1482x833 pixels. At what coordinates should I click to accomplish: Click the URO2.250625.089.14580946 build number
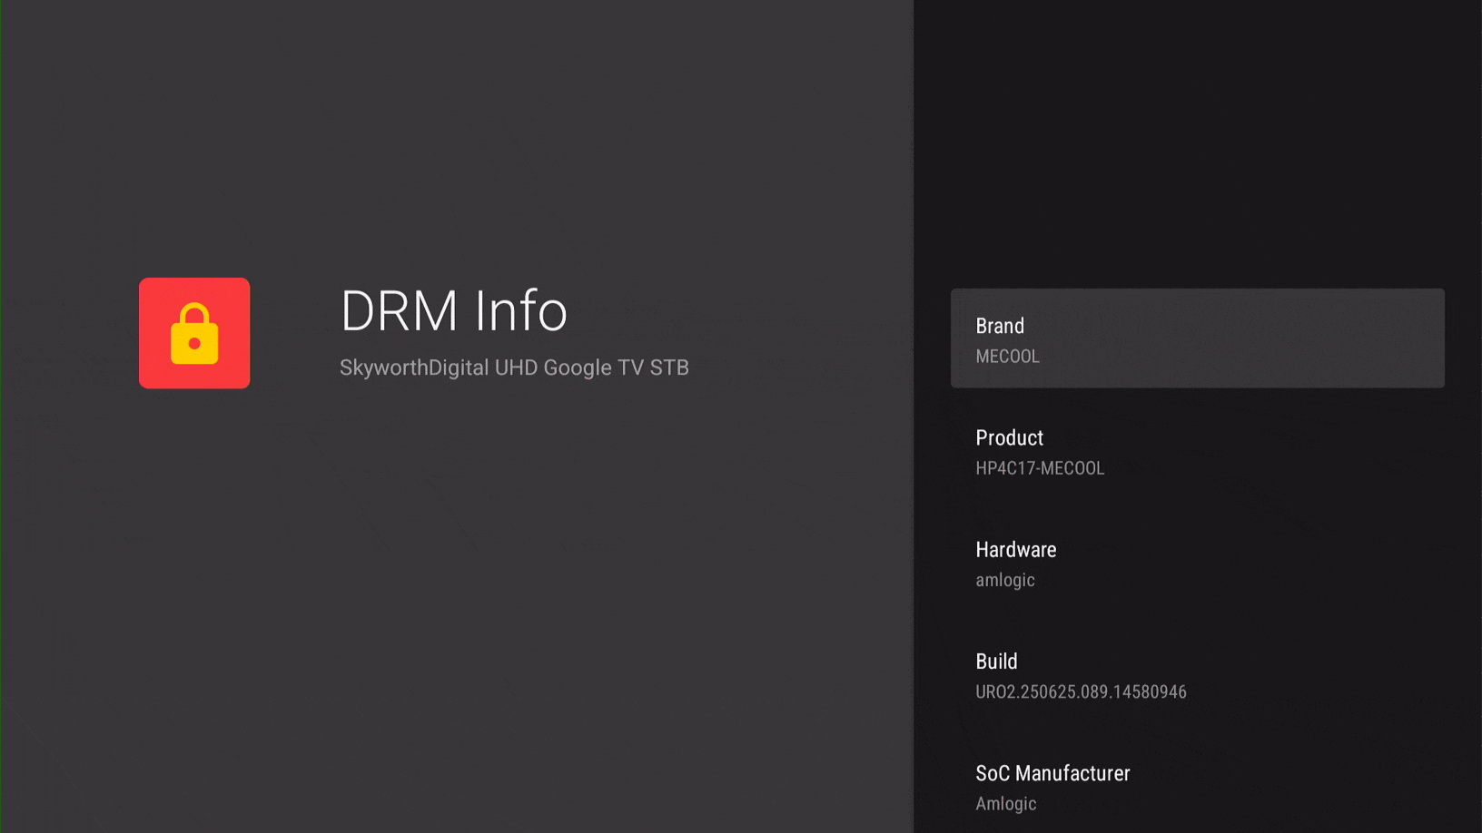(1081, 692)
